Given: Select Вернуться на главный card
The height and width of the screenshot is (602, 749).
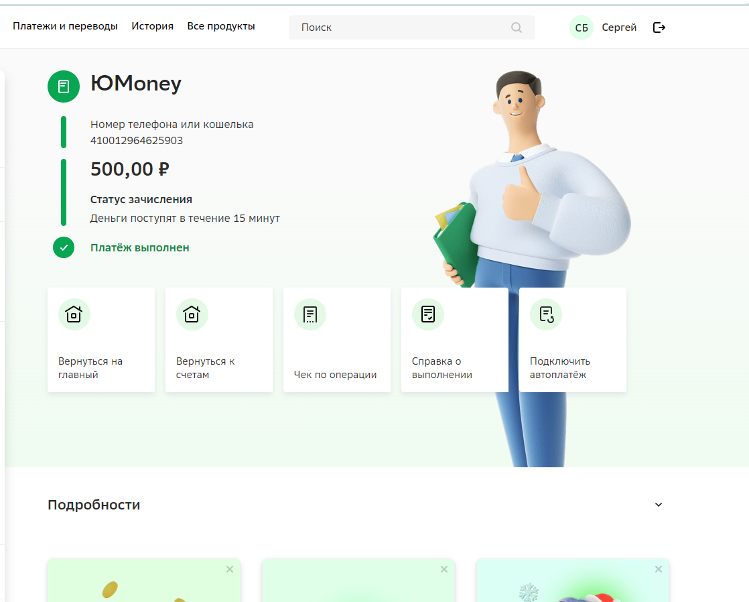Looking at the screenshot, I should click(101, 340).
